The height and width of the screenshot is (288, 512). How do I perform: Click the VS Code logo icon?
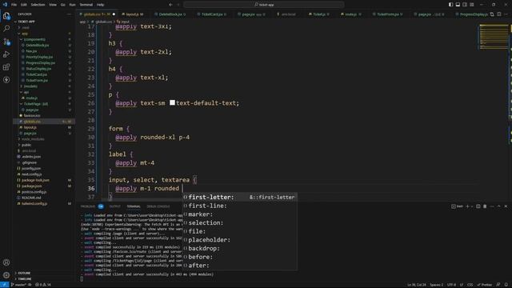[x=5, y=5]
